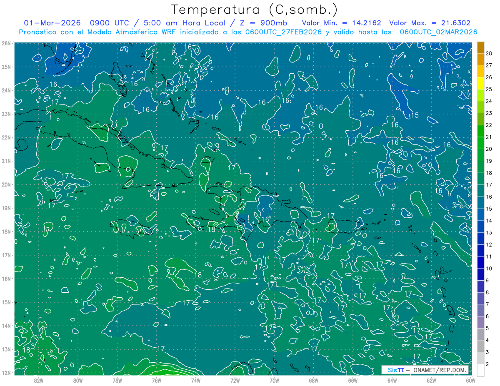Pick the yellow swatch between 25 and 26
The image size is (500, 386).
(480, 83)
